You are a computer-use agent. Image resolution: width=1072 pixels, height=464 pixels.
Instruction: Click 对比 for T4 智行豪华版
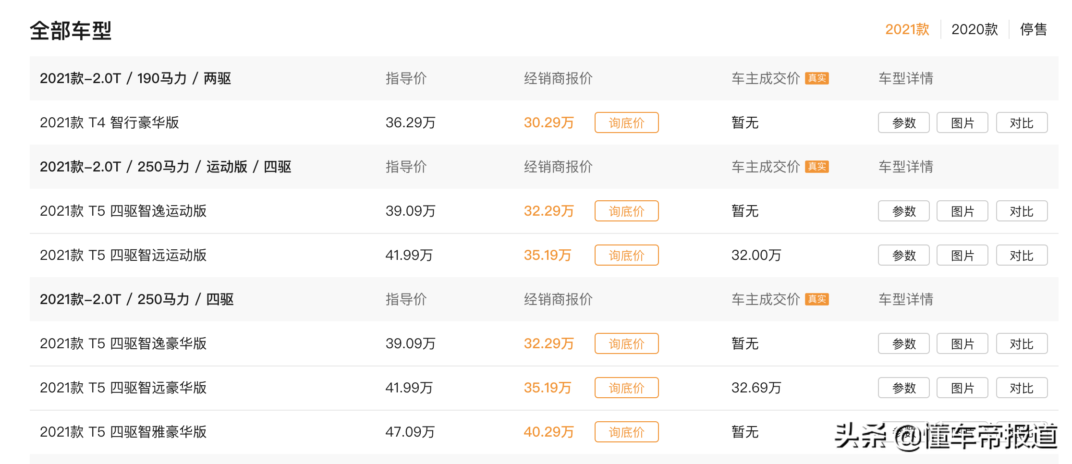[x=1022, y=122]
